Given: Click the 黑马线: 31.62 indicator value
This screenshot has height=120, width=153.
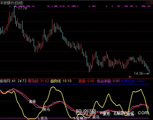Looking at the screenshot, I should click(38, 81).
